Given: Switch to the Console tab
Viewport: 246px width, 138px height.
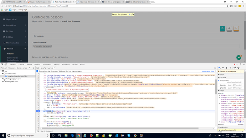Looking at the screenshot, I should point(21,64).
